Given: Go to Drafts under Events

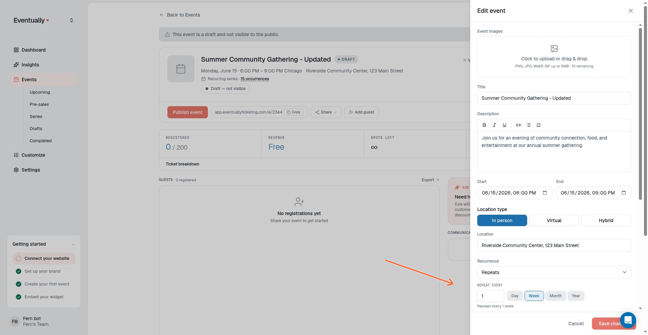Looking at the screenshot, I should click(x=36, y=128).
